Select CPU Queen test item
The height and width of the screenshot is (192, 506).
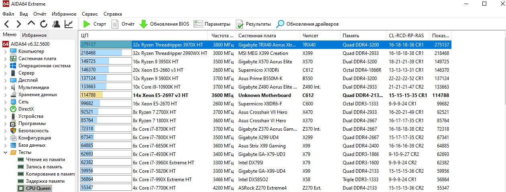[x=39, y=188]
